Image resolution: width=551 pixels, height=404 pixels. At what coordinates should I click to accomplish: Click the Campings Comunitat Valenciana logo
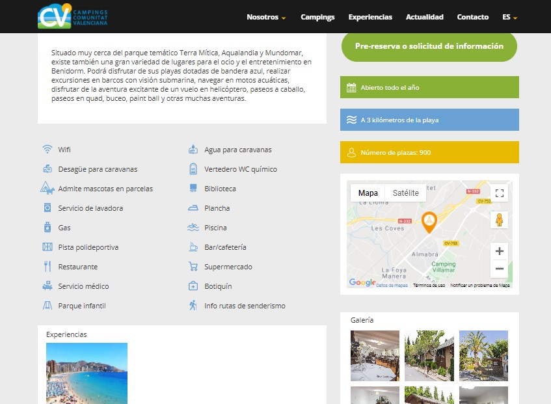click(x=73, y=16)
